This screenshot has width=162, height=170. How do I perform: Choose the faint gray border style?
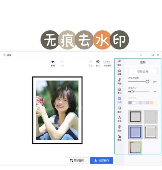(x=151, y=117)
